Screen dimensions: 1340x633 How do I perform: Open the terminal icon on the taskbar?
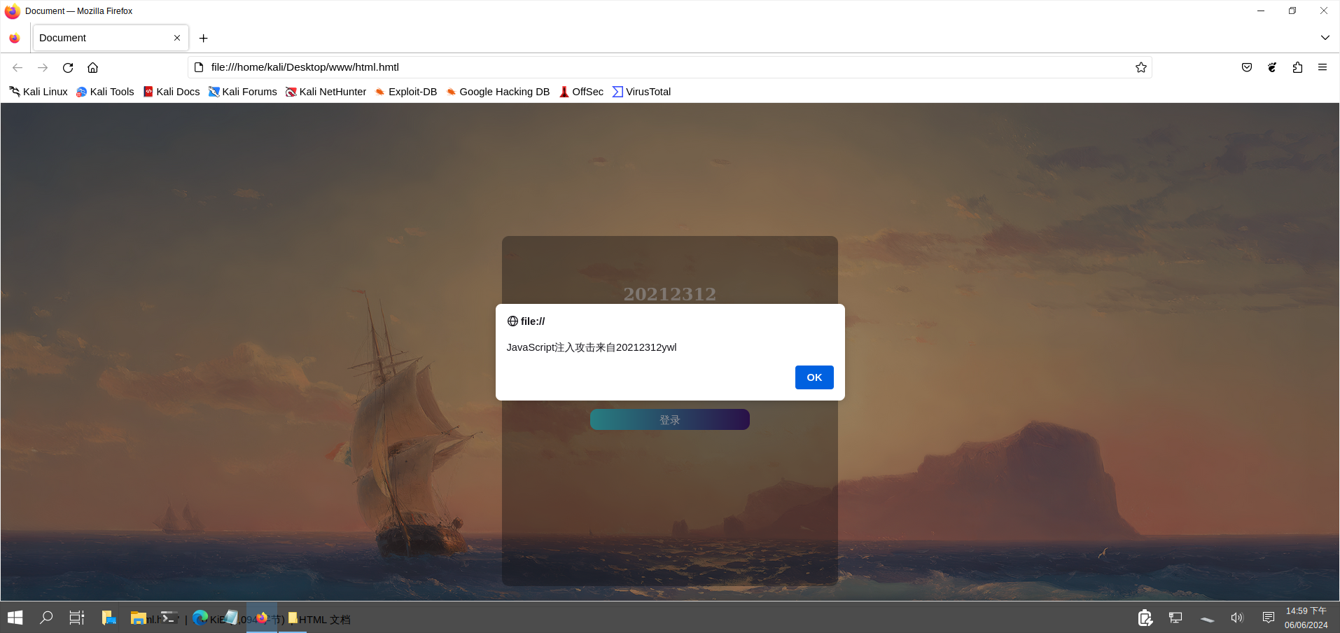pos(169,618)
